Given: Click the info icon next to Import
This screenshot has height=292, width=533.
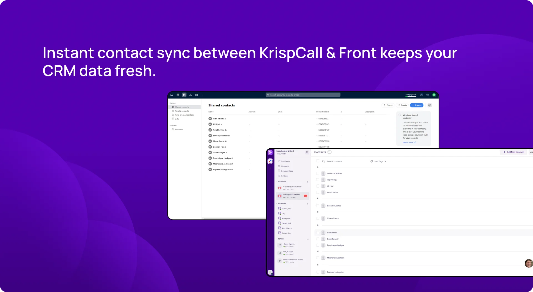Looking at the screenshot, I should 430,105.
